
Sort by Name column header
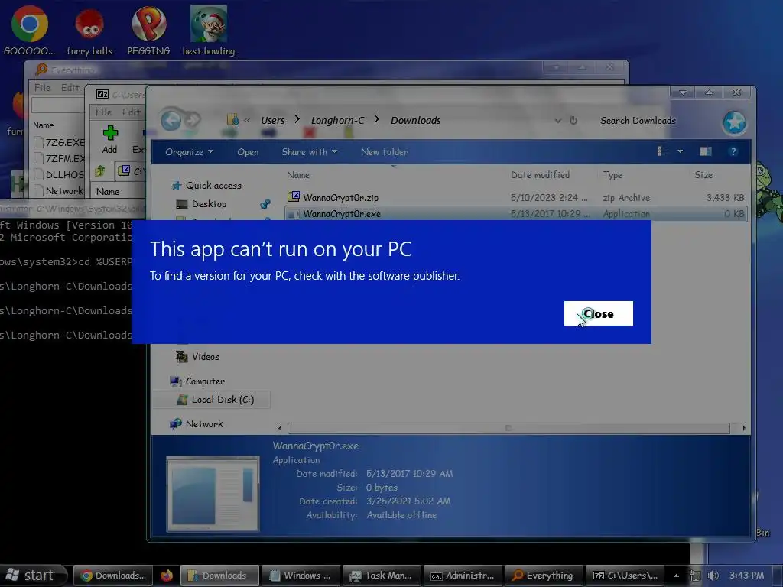[298, 175]
